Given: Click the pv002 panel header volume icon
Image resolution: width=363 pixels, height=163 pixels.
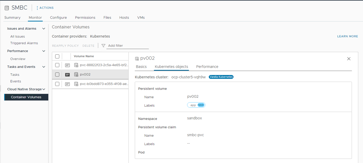Looking at the screenshot, I should point(137,59).
